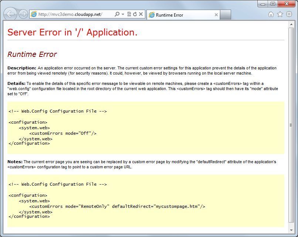Screen dimensions: 298x237
Task: Click the Refresh icon in the address bar
Action: point(135,14)
